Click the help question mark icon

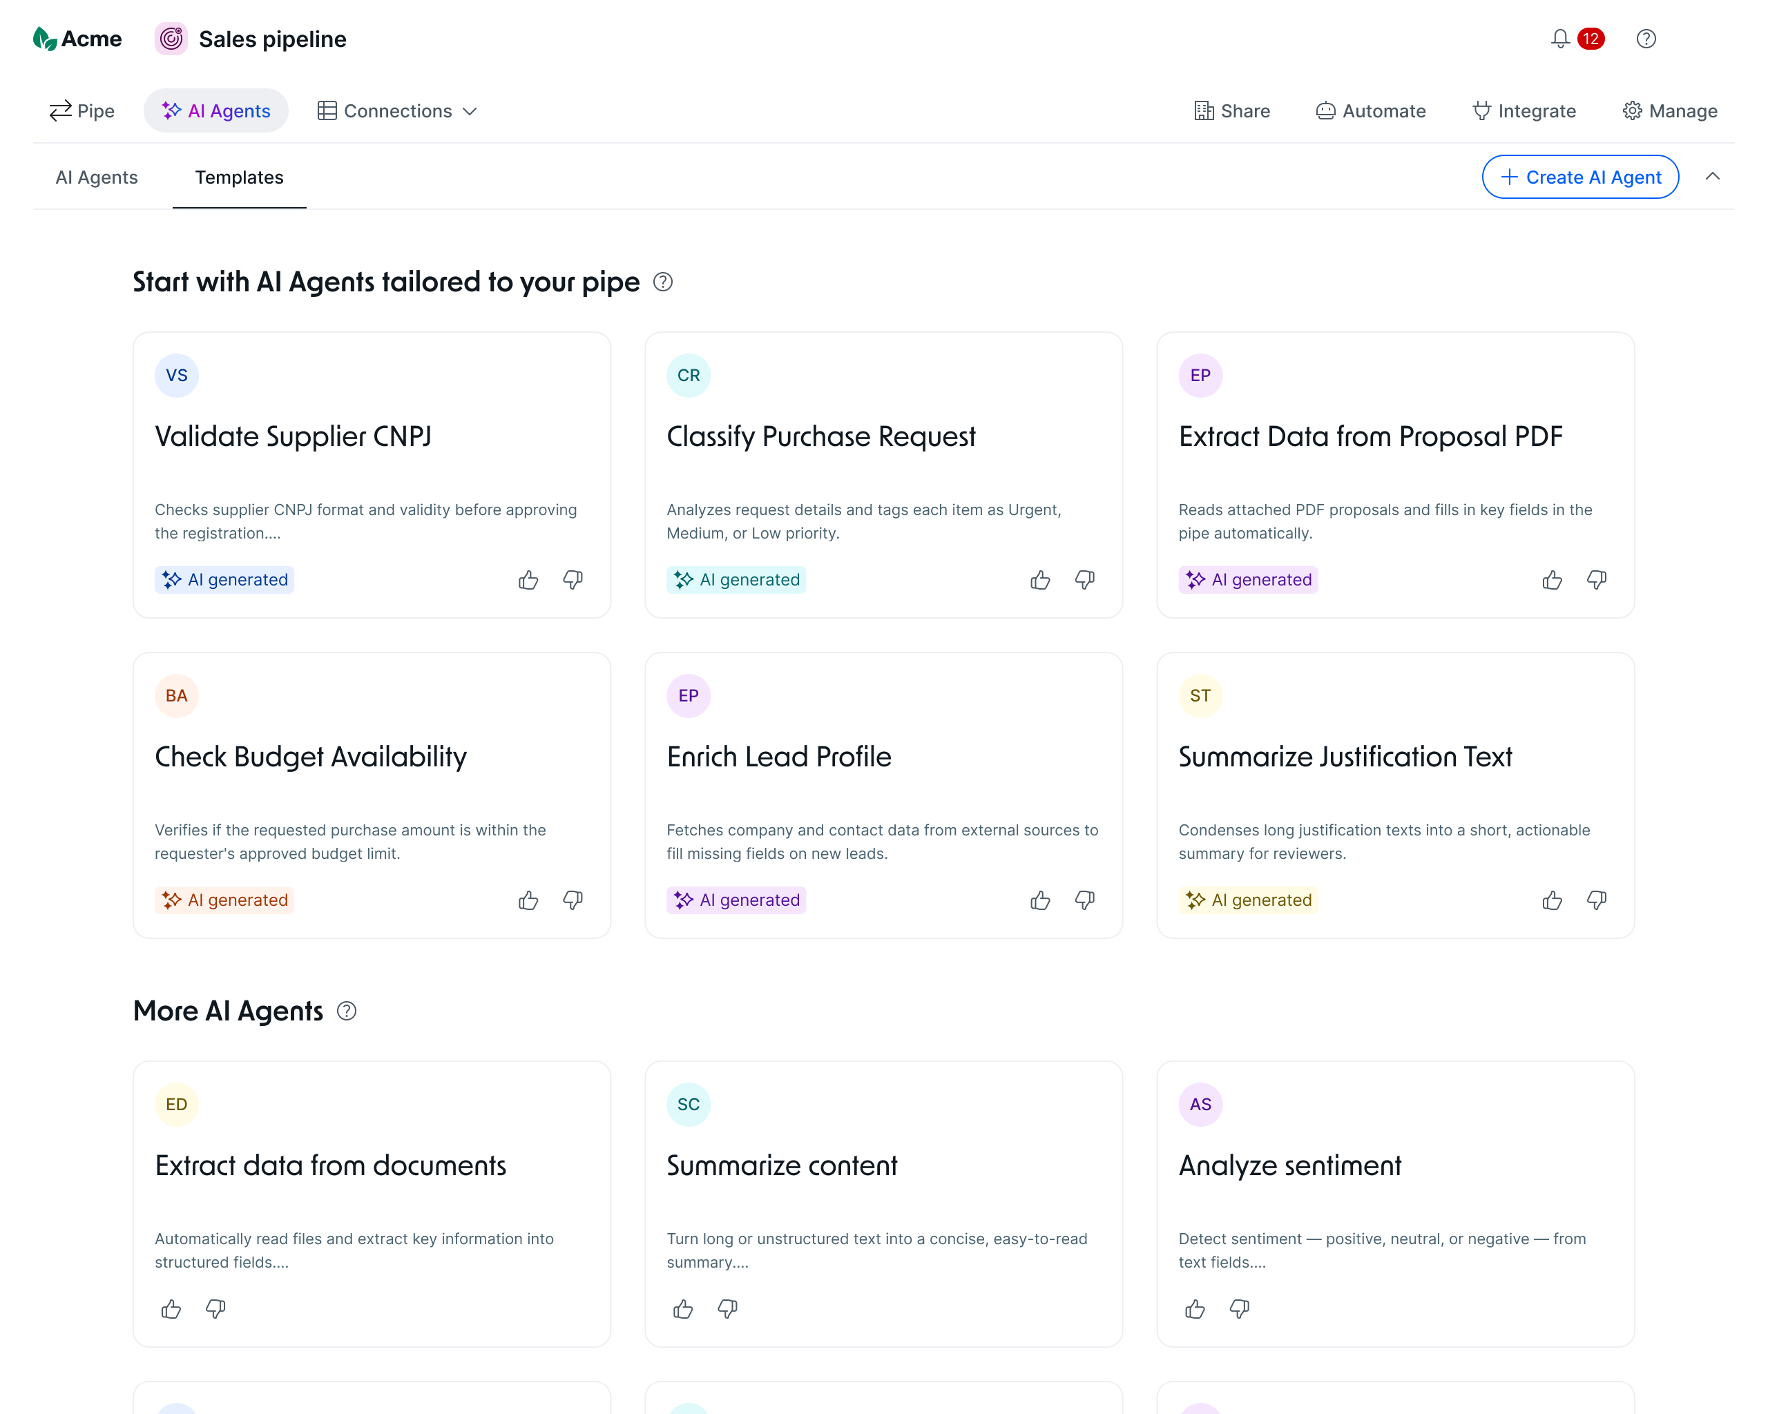click(x=1646, y=39)
